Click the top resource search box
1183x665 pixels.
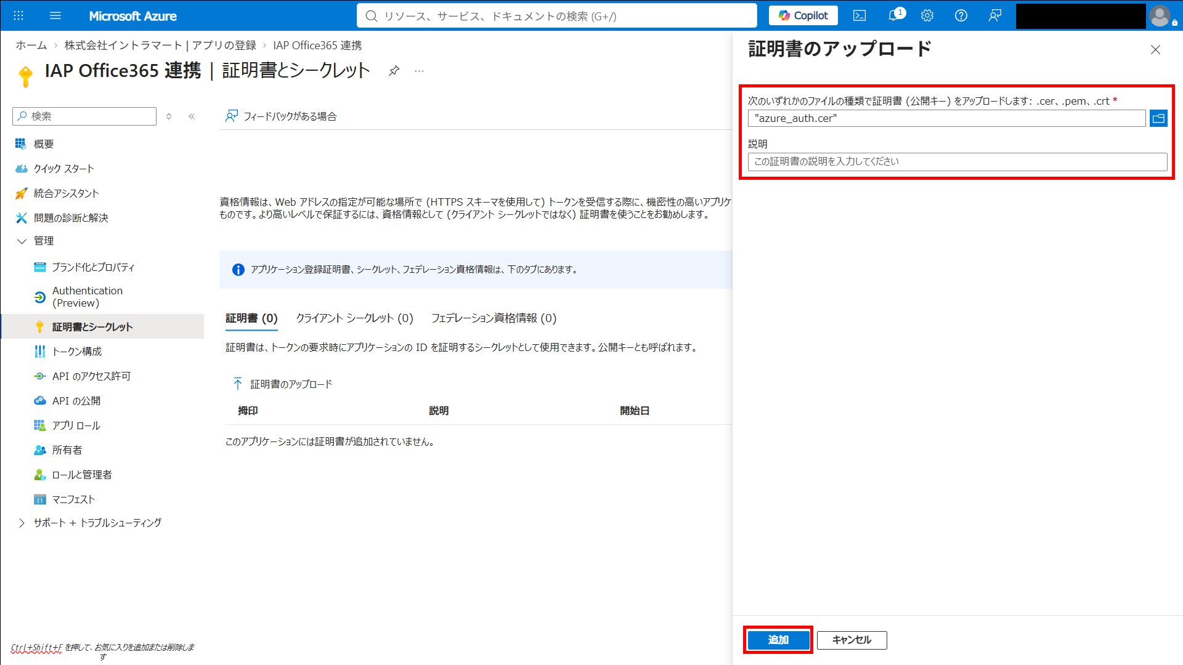(x=556, y=16)
